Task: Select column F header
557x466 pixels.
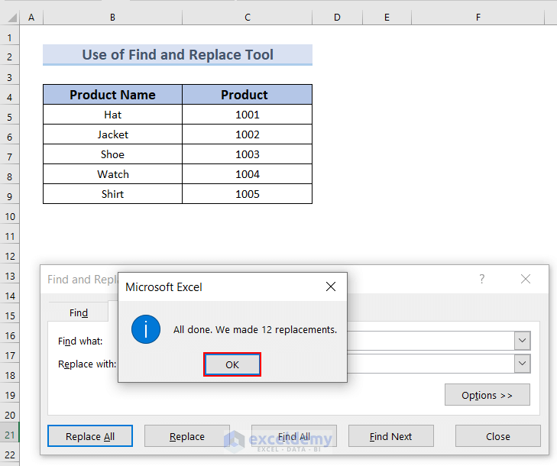Action: (x=478, y=17)
